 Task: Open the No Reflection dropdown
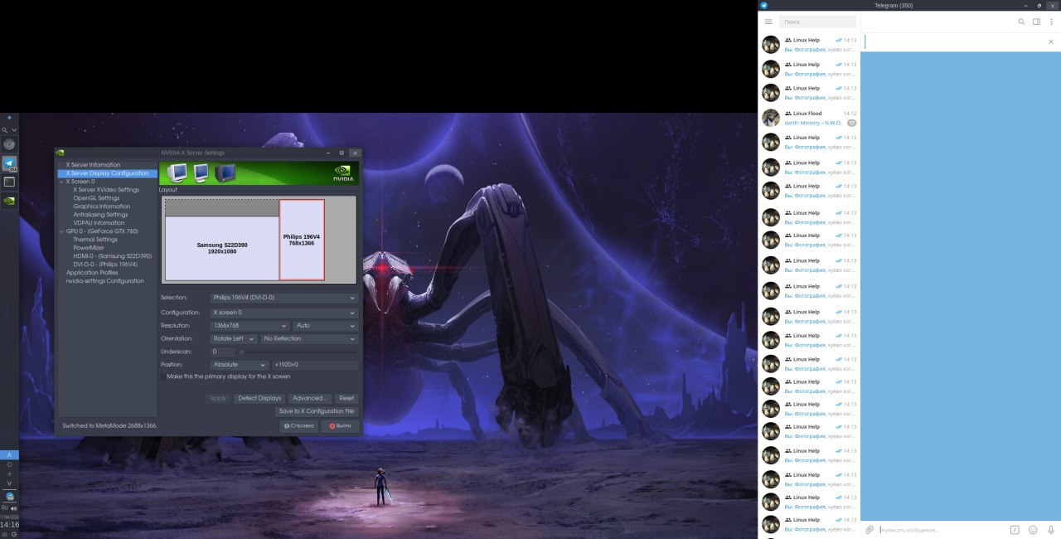309,339
